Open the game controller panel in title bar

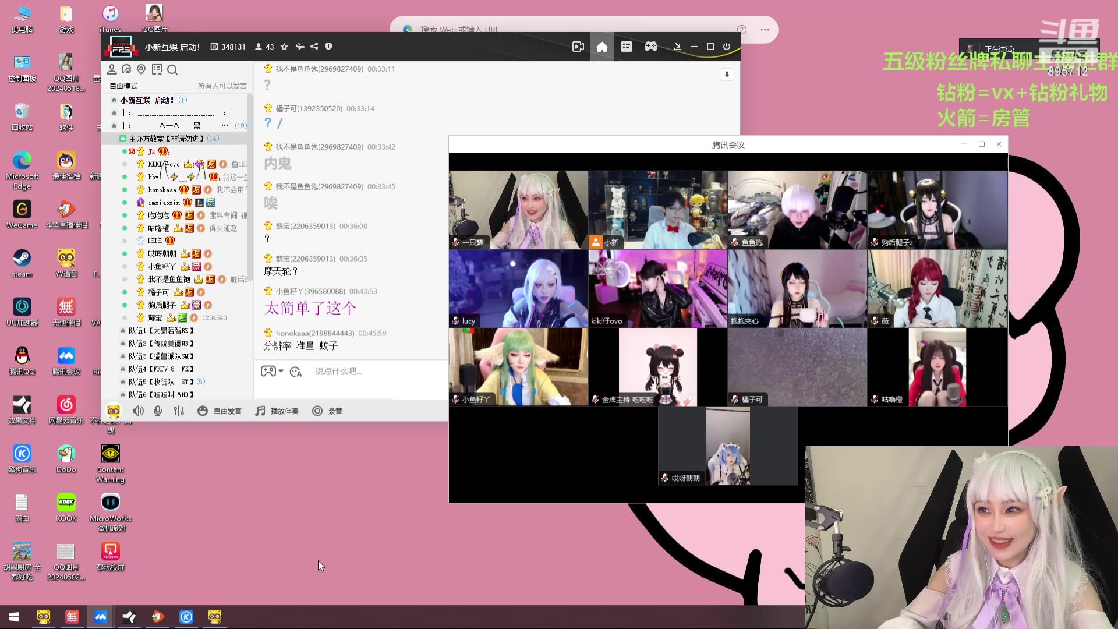[650, 47]
